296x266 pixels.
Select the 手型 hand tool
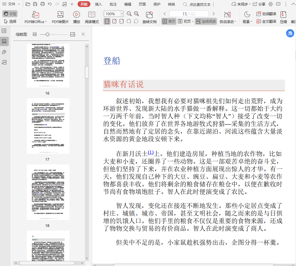click(x=10, y=14)
